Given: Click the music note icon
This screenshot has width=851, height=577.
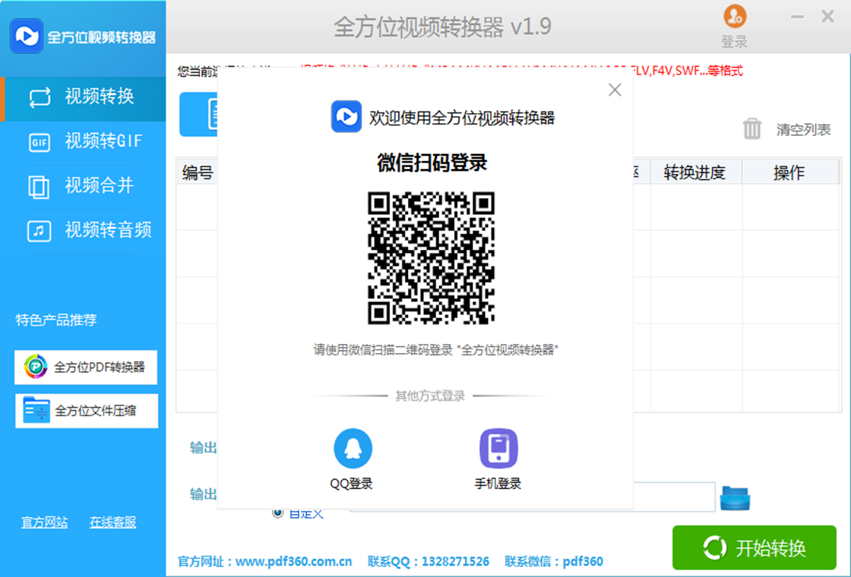Looking at the screenshot, I should tap(39, 231).
